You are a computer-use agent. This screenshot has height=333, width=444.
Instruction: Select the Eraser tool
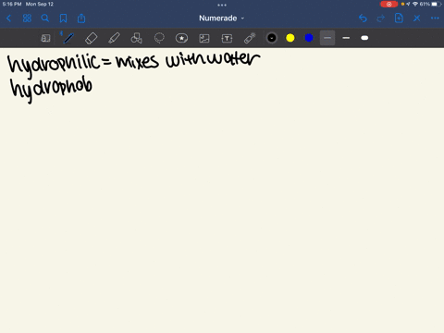[91, 38]
